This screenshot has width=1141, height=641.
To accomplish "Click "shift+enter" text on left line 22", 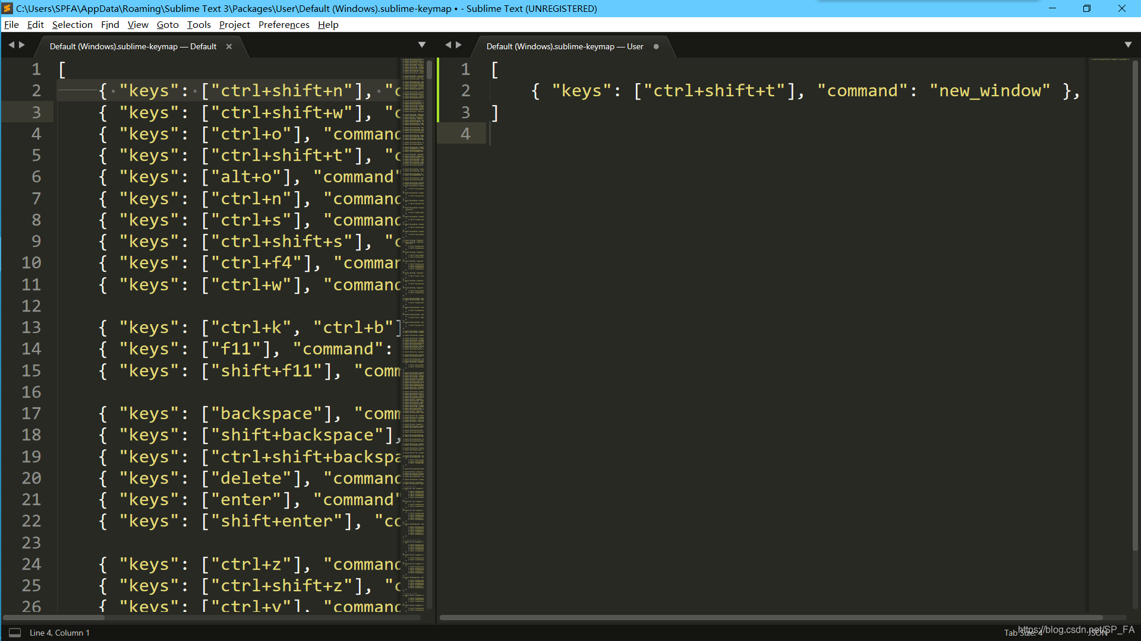I will click(x=277, y=521).
